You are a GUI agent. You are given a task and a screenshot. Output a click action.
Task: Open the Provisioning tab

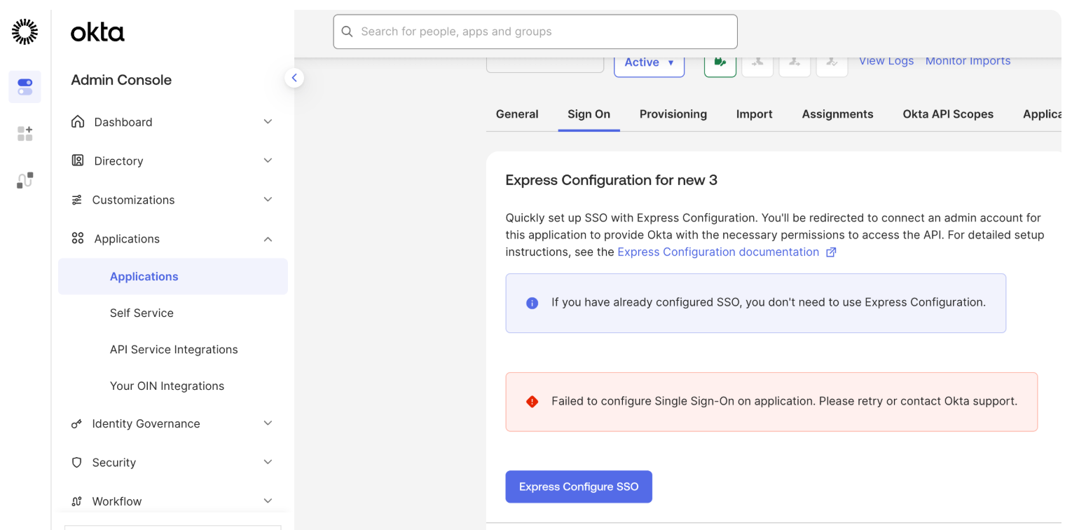673,114
